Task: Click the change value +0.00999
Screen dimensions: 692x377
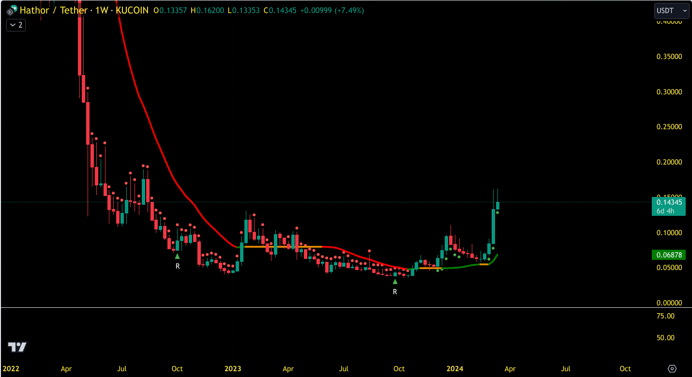Action: (x=316, y=10)
